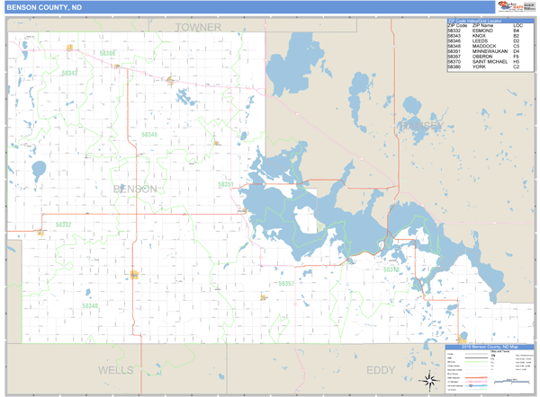Click the 2016 Benson County legend title
This screenshot has width=540, height=397.
pos(489,345)
